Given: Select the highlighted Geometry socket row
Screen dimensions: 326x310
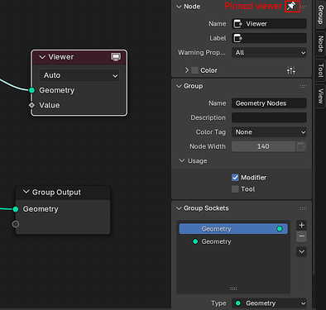Looking at the screenshot, I should (233, 229).
